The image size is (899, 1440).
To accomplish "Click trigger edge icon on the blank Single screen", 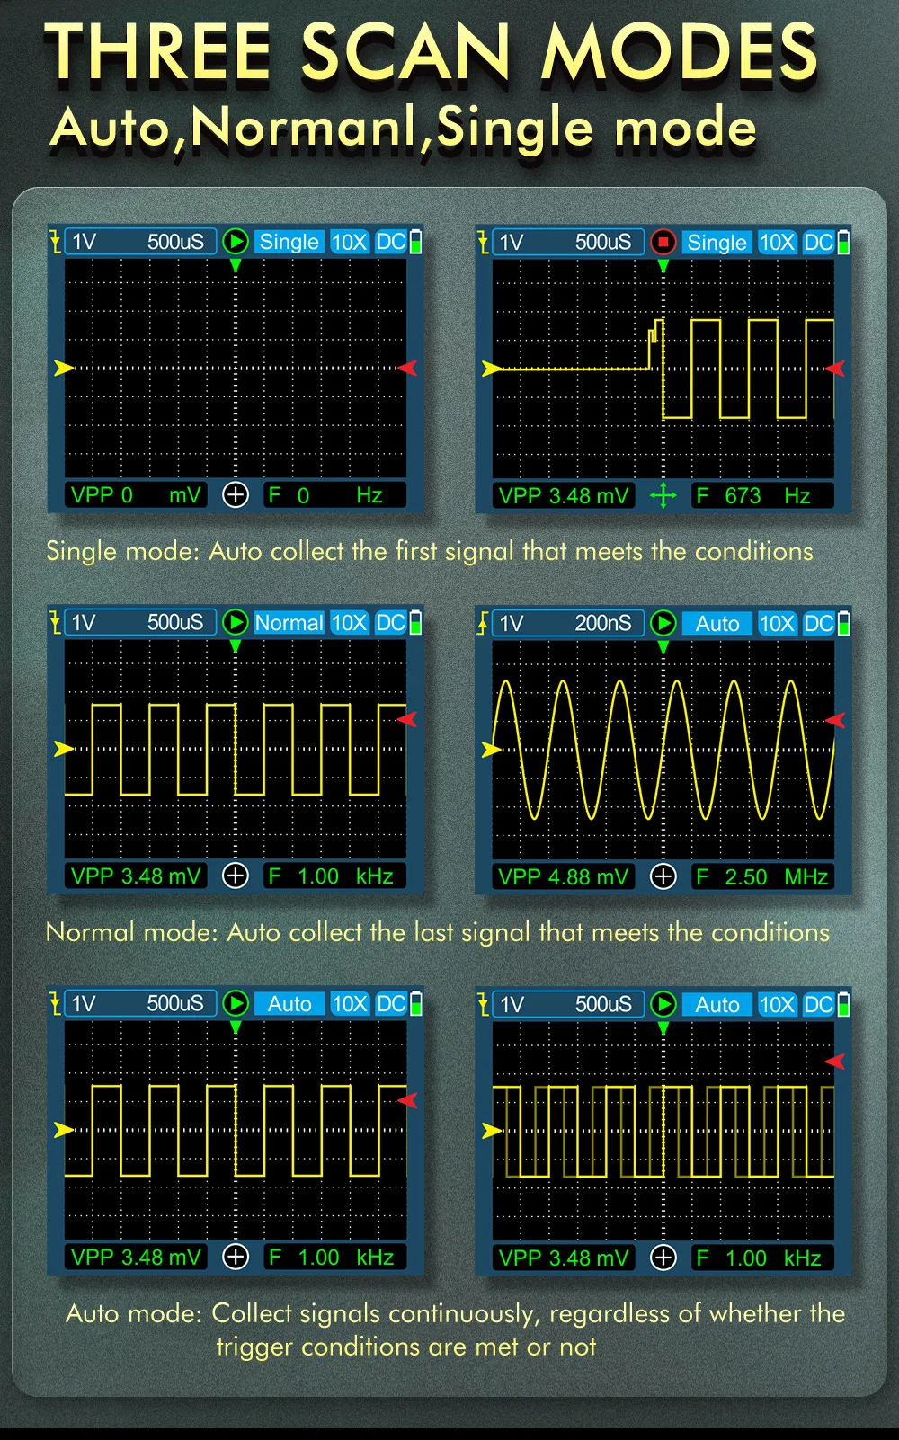I will pyautogui.click(x=55, y=241).
